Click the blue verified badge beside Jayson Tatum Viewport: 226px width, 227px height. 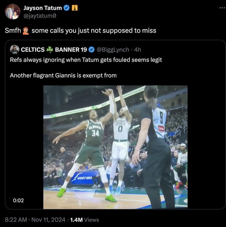coord(66,8)
